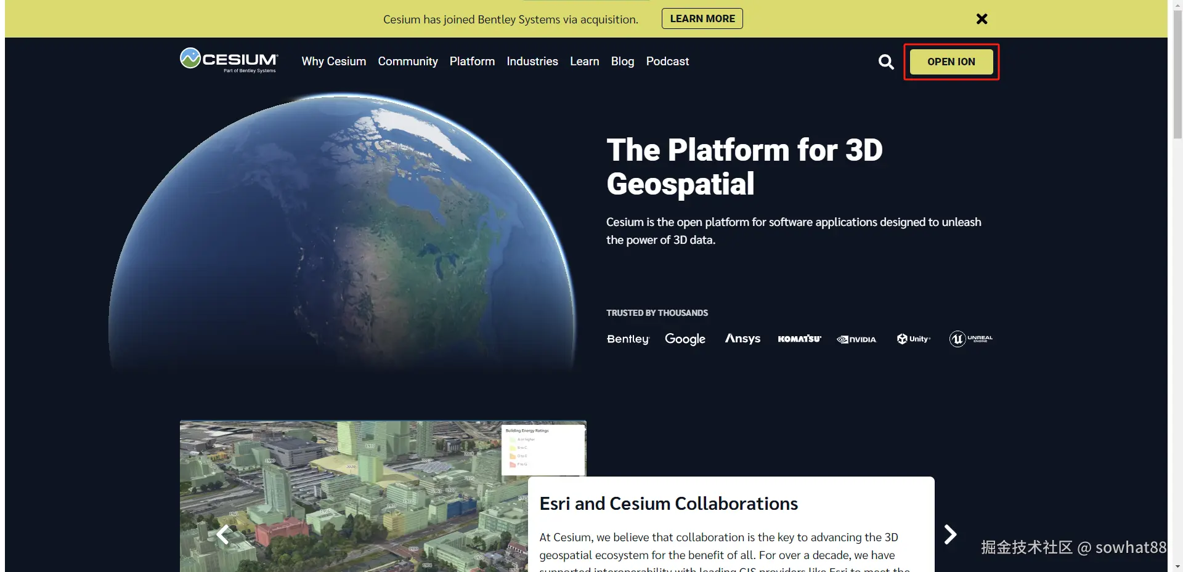Open the Industries menu
The image size is (1183, 572).
pyautogui.click(x=532, y=62)
